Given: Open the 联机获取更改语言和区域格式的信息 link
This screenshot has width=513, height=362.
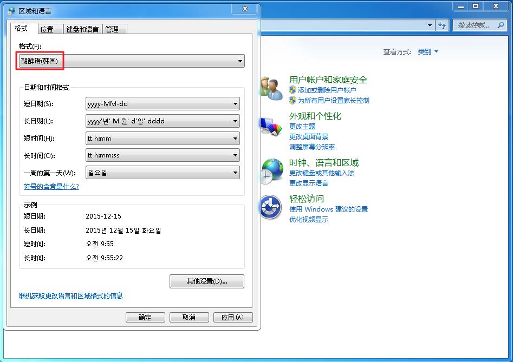Looking at the screenshot, I should click(x=71, y=295).
